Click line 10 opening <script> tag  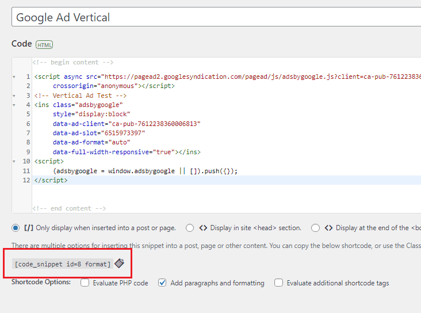click(x=49, y=162)
